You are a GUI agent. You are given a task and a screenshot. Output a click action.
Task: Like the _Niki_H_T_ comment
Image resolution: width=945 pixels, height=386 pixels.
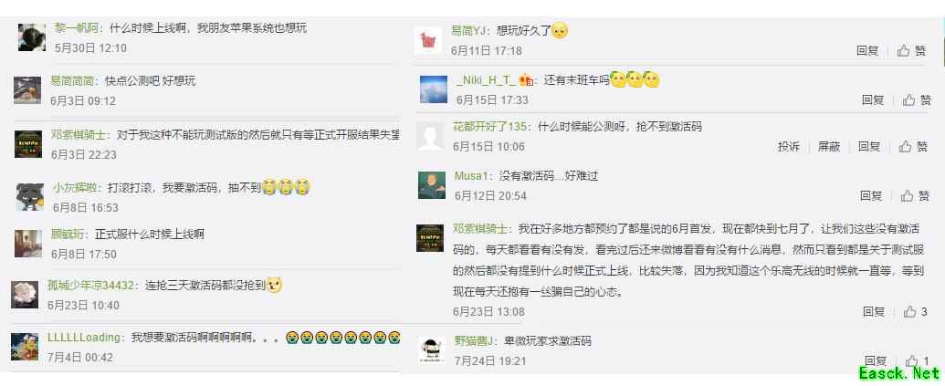917,100
